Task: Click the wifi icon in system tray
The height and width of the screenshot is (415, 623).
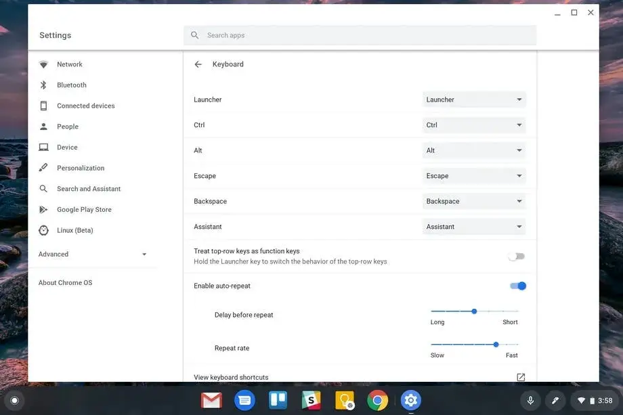Action: coord(581,400)
